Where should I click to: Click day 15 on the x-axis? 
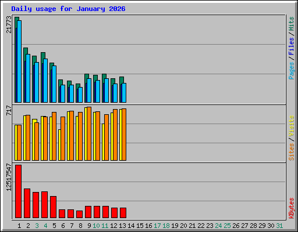pyautogui.click(x=140, y=226)
